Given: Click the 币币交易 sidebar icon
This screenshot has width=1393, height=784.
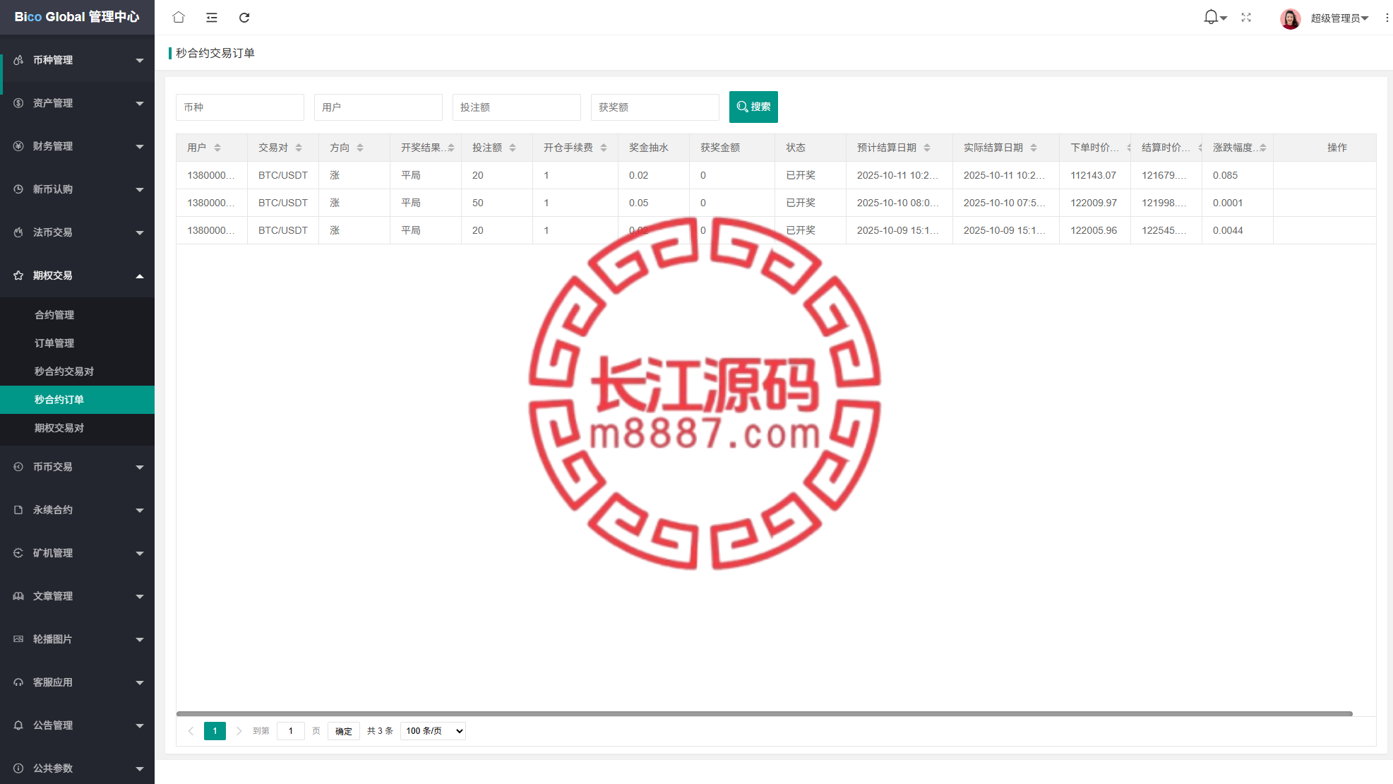Looking at the screenshot, I should click(18, 467).
